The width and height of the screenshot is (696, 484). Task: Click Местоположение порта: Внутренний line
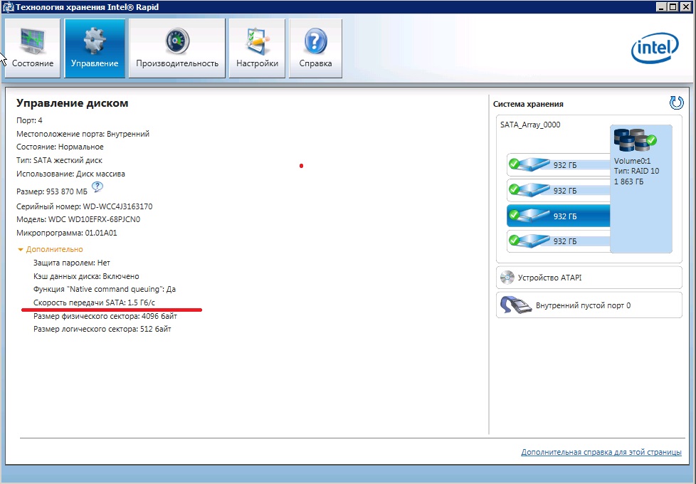tap(83, 134)
